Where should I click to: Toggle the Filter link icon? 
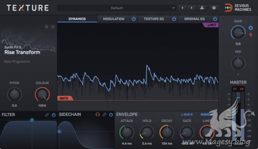click(x=47, y=115)
